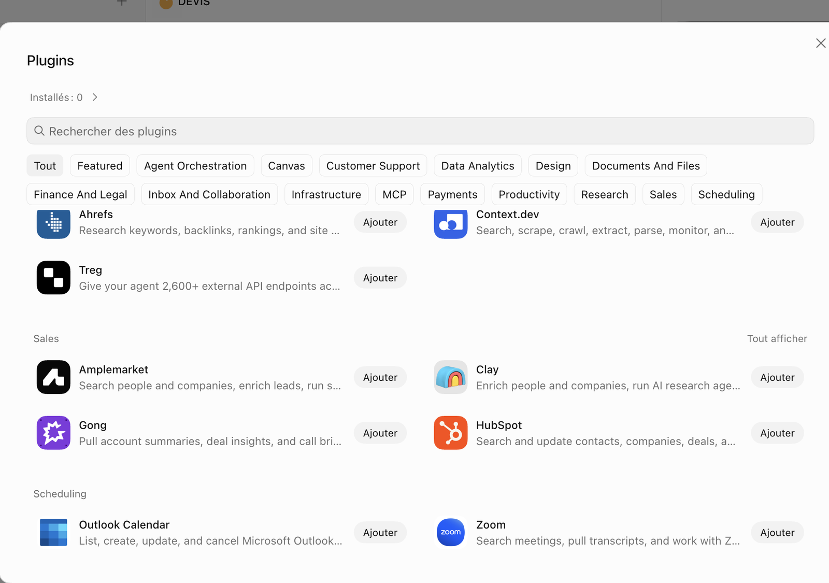Image resolution: width=829 pixels, height=583 pixels.
Task: Click the Outlook Calendar plugin icon
Action: click(x=53, y=532)
